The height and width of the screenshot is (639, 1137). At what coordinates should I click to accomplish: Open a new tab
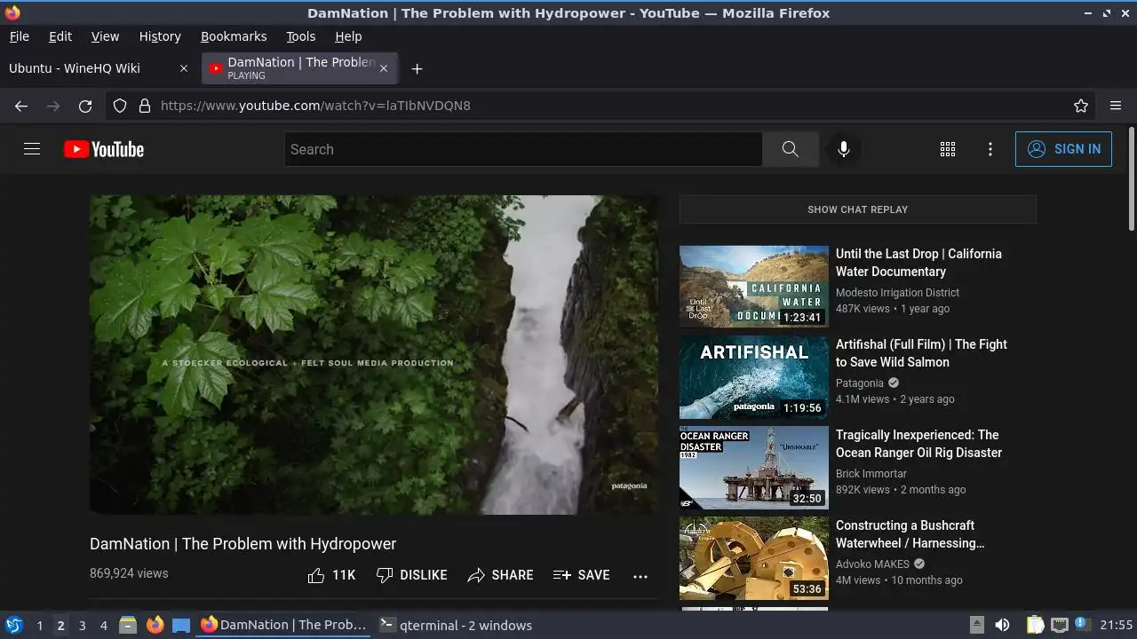(x=417, y=68)
